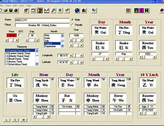Click the L button under Life
Screen dimensions: 164x126
tap(6, 120)
